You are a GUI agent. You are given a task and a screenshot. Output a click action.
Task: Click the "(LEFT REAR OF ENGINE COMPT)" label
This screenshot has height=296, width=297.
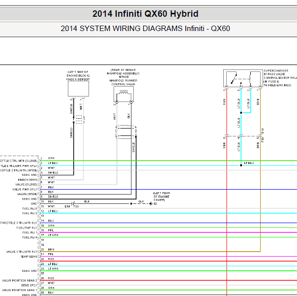point(162,197)
